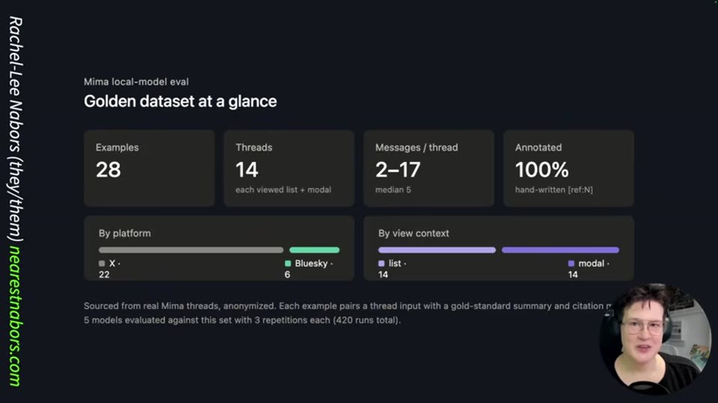Click the gray X legend square
718x403 pixels.
pyautogui.click(x=102, y=263)
